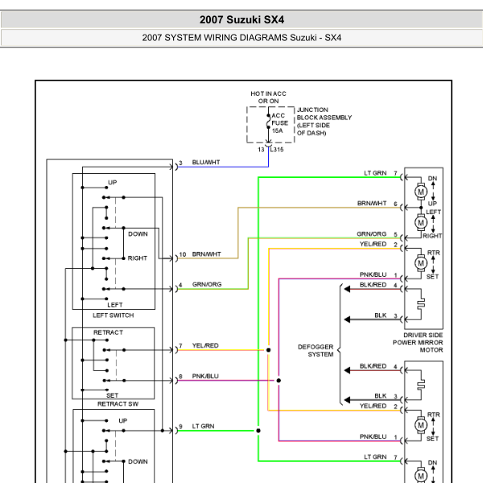Click the DN/UP motor symbol in driver side mirror
This screenshot has width=483, height=483.
click(420, 192)
